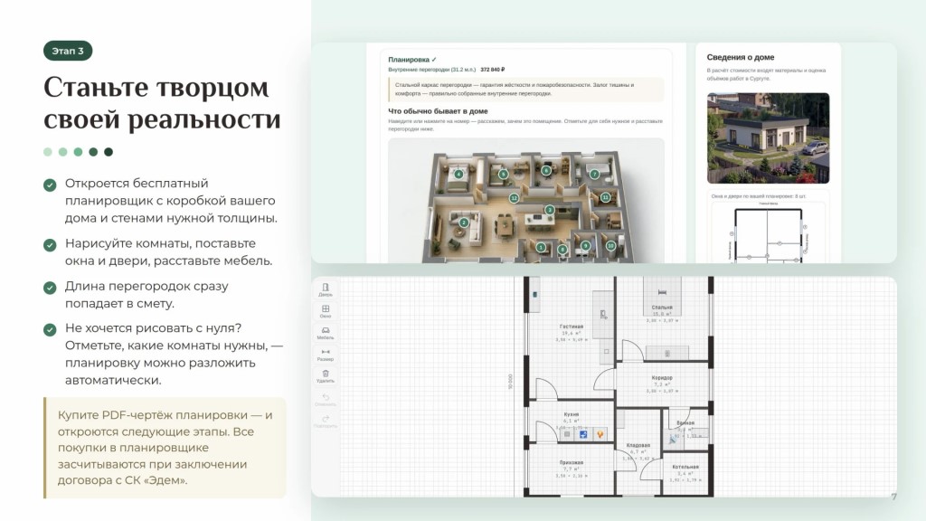Click room marker 1 on 3D plan
The height and width of the screenshot is (521, 926).
pos(541,248)
